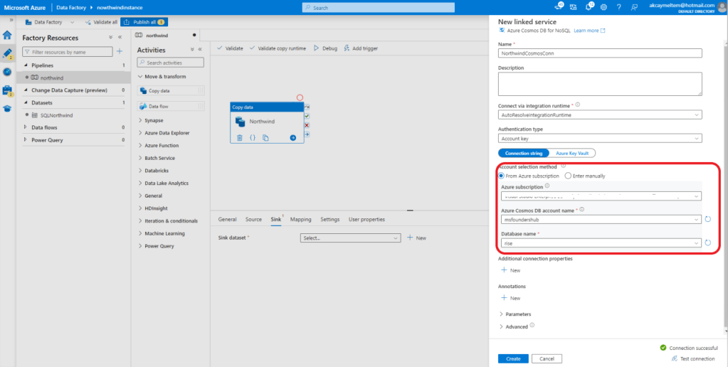Select the From Azure subscription radio option

[x=502, y=176]
